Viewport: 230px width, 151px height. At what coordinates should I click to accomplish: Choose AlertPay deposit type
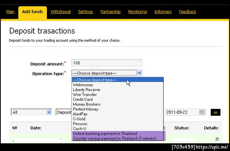(x=118, y=114)
